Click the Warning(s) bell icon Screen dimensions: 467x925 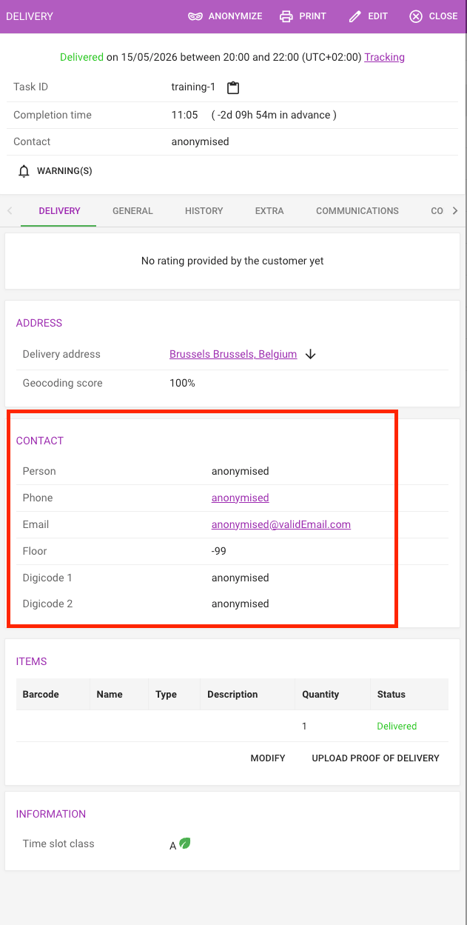(24, 171)
